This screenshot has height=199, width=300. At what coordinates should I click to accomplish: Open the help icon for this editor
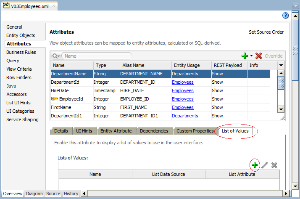coord(285,16)
